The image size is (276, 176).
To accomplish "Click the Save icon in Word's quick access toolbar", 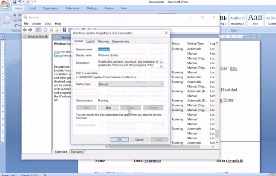I will tap(14, 2).
